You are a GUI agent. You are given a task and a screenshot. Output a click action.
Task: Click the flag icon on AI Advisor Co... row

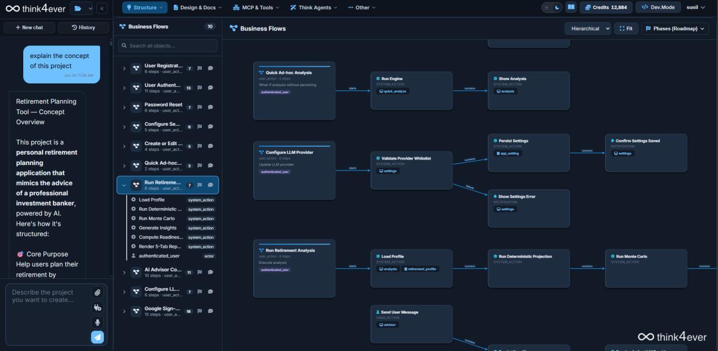[200, 272]
